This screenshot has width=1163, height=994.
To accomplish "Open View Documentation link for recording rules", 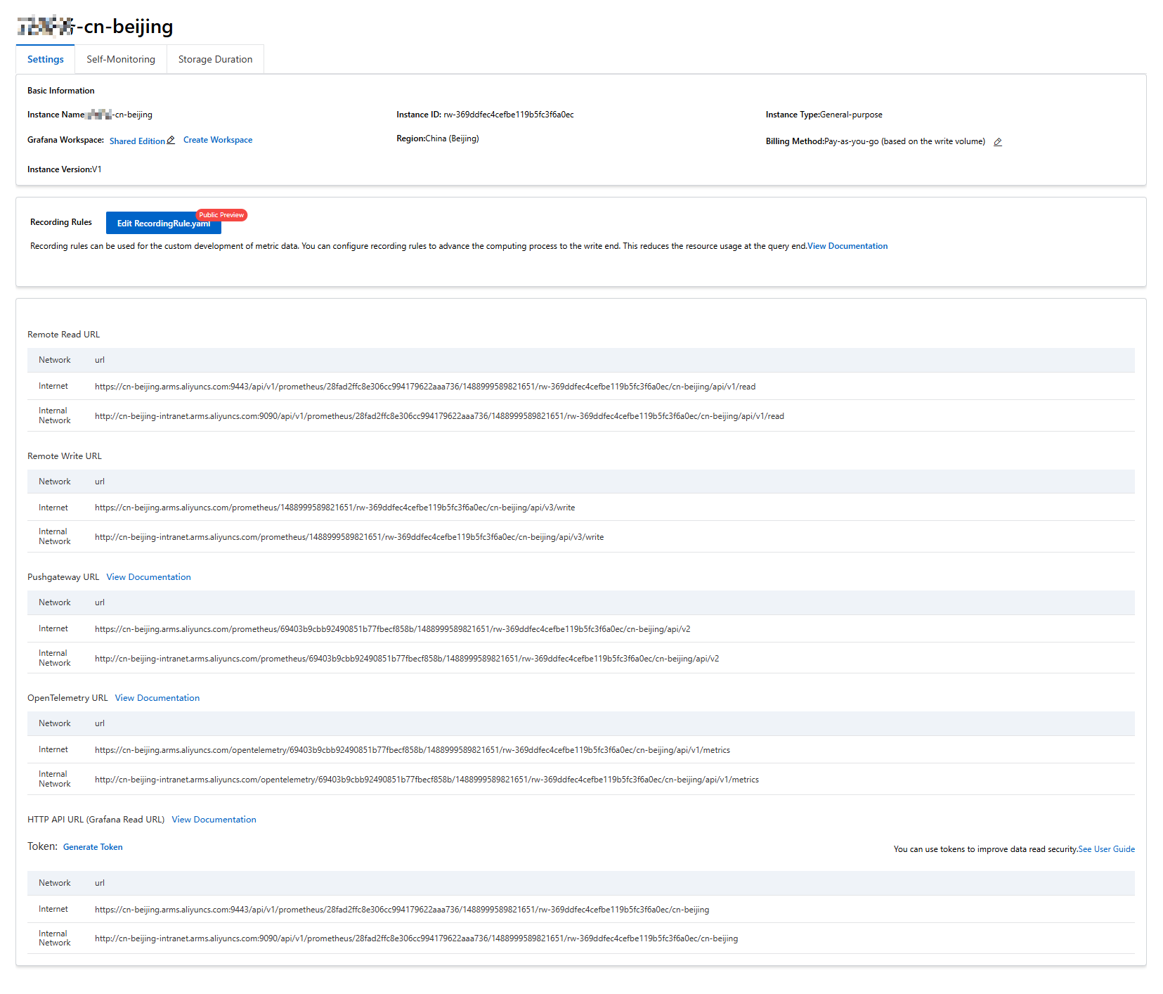I will coord(847,246).
